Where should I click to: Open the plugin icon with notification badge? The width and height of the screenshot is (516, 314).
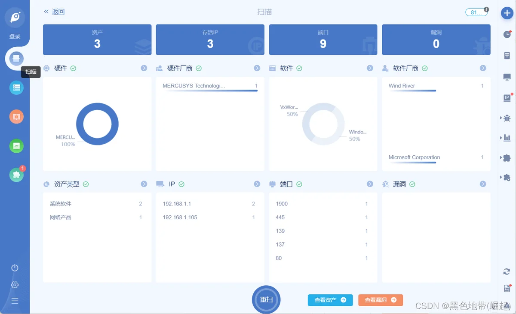click(x=16, y=175)
